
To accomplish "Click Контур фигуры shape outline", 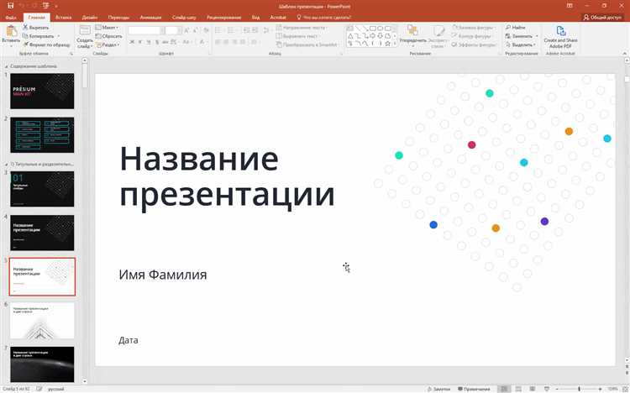I will [472, 36].
